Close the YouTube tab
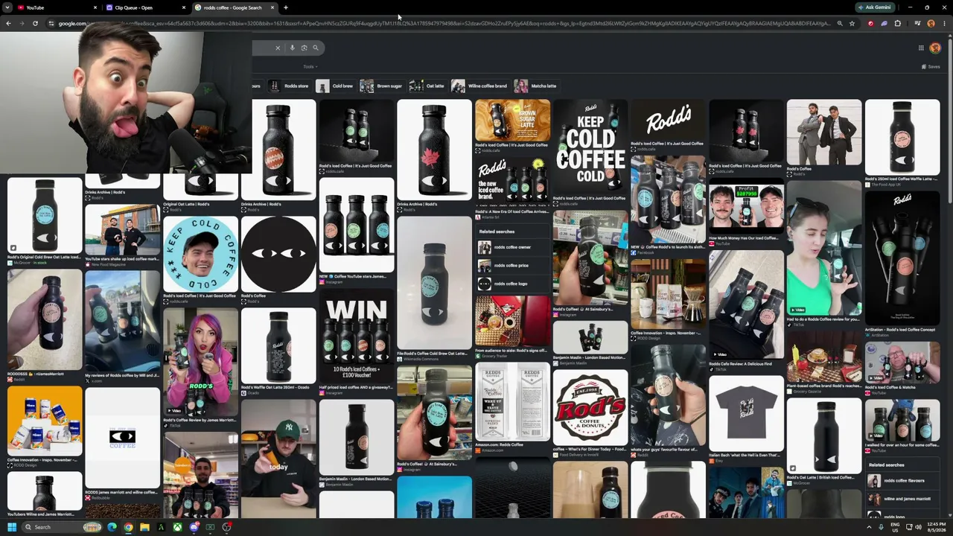The height and width of the screenshot is (536, 953). coord(95,7)
